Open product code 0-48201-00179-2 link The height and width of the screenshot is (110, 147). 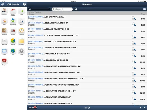[x=36, y=17]
